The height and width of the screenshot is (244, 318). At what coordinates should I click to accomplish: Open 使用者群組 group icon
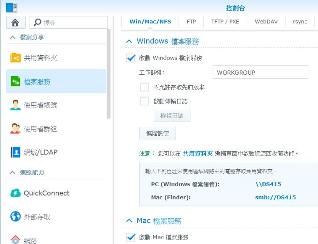tap(15, 129)
